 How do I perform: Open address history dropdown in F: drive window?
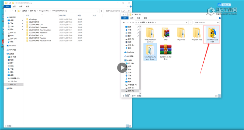click(x=186, y=22)
